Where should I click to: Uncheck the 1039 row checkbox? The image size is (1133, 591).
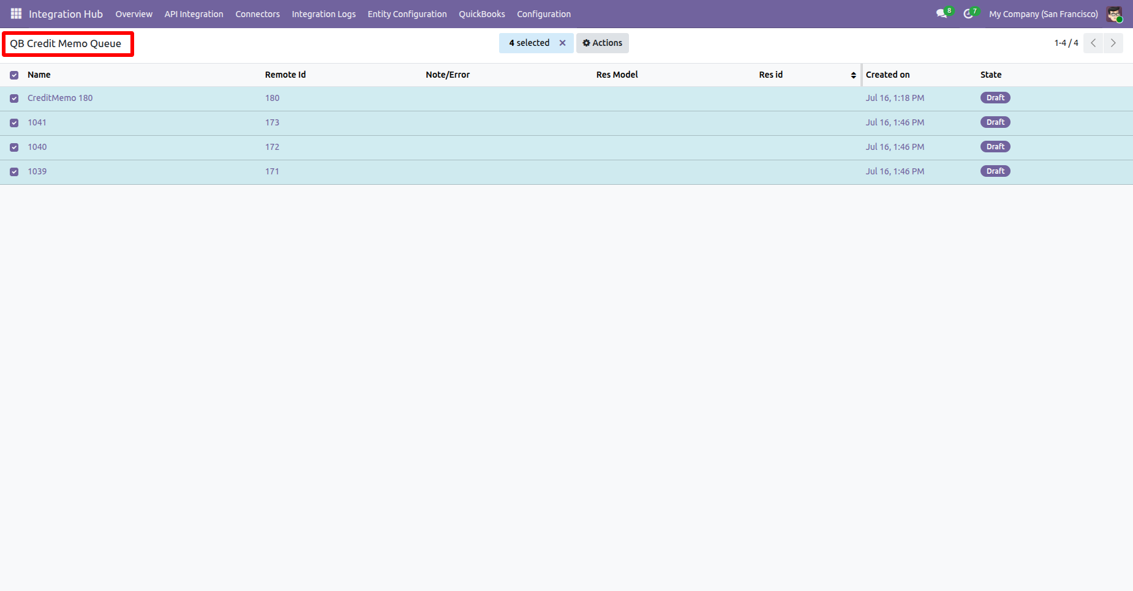click(14, 172)
